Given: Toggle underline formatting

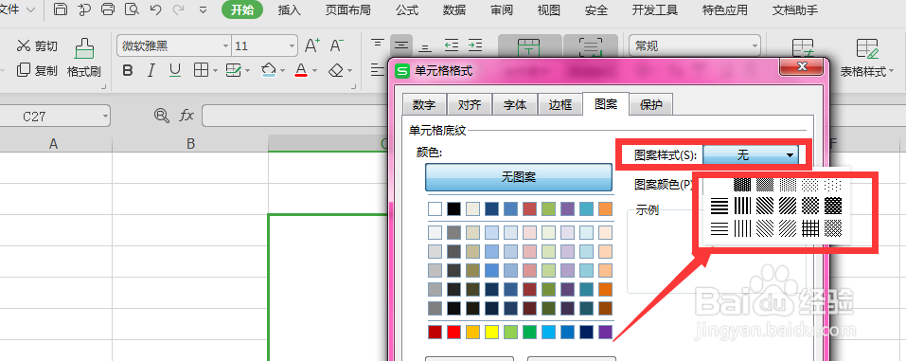Looking at the screenshot, I should [175, 70].
